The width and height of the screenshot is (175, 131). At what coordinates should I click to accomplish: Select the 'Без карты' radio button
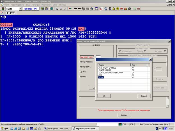coord(120,51)
